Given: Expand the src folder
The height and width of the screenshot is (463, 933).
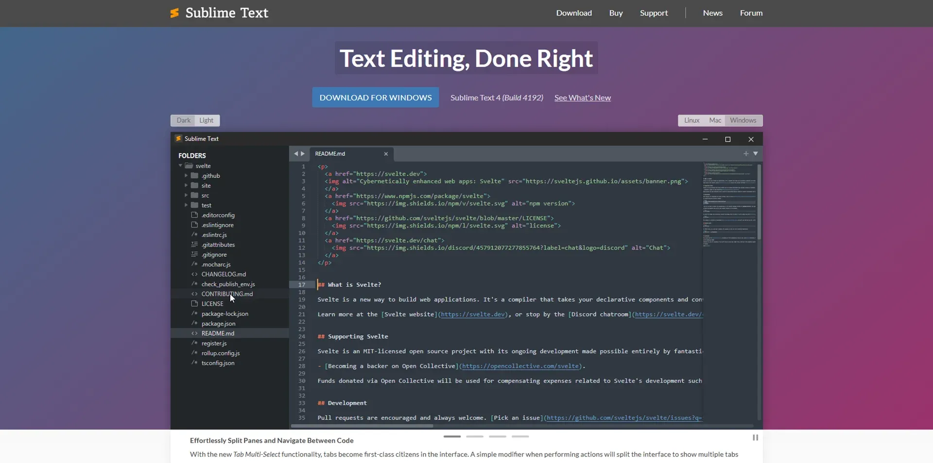Looking at the screenshot, I should 186,195.
